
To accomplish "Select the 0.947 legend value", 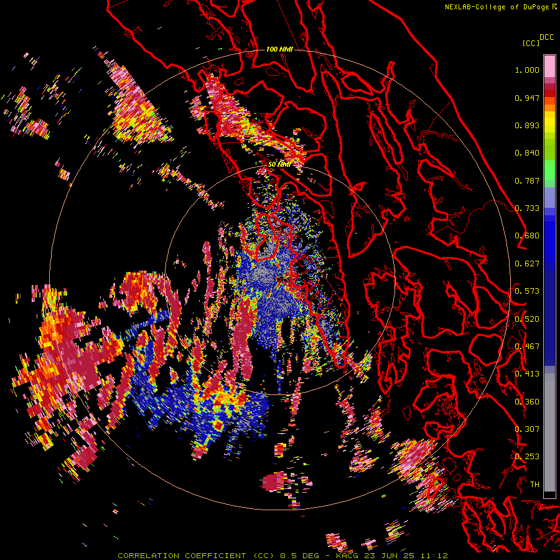I will [527, 98].
